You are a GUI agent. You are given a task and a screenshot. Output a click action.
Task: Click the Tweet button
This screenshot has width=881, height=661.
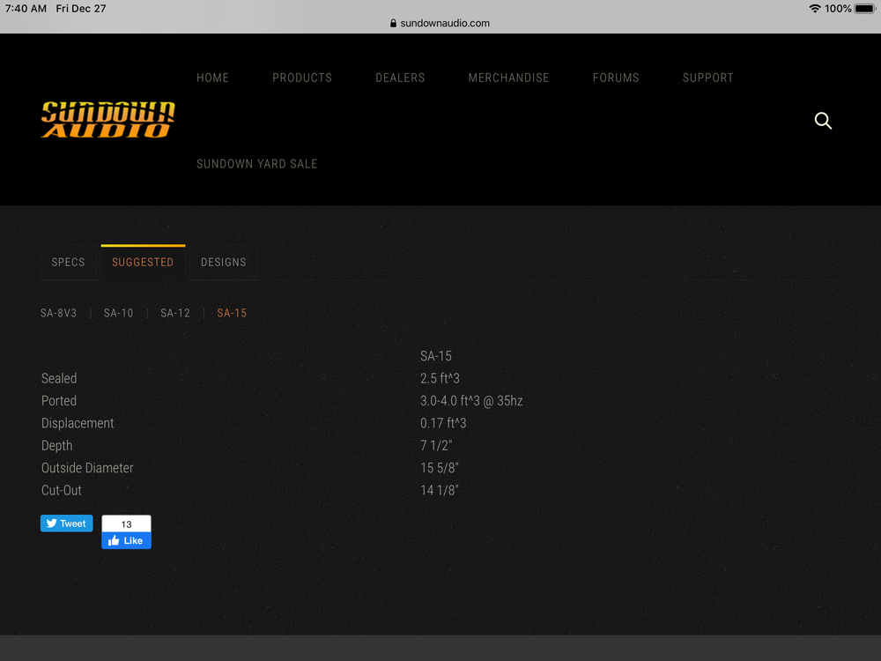tap(66, 524)
